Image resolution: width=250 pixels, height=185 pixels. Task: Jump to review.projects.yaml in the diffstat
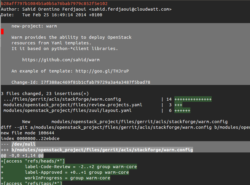(73, 105)
